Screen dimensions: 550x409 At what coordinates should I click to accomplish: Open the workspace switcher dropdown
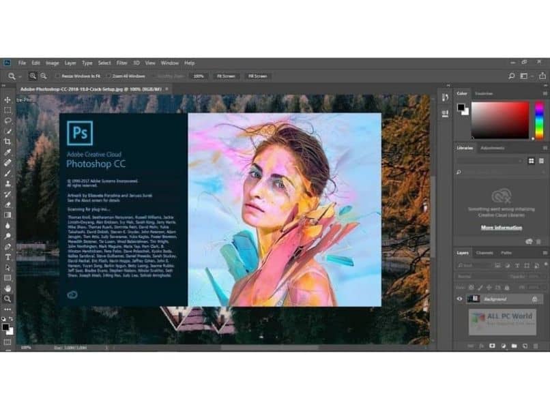[x=526, y=76]
